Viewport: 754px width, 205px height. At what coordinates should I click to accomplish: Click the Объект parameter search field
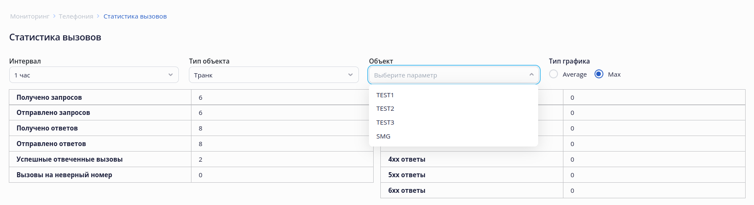pos(446,75)
